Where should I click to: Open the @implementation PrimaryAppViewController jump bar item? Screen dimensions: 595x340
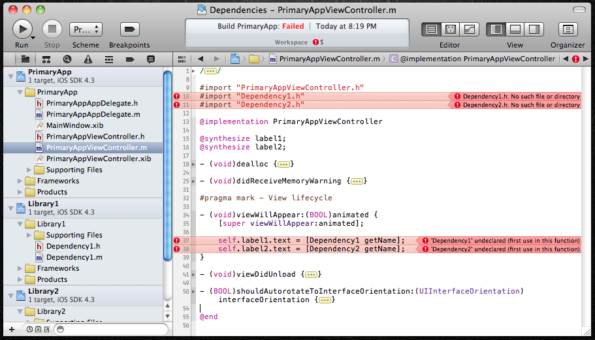pos(472,59)
